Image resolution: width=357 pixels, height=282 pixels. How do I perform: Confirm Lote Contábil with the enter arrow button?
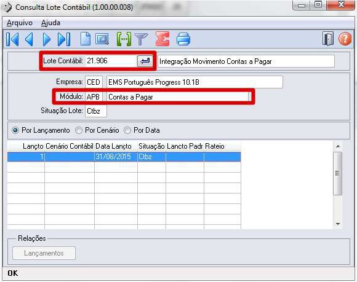[145, 61]
